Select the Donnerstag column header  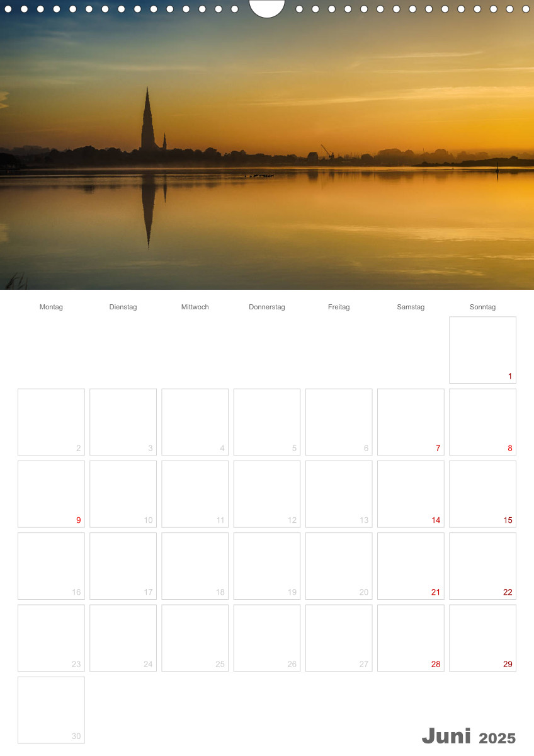tap(267, 307)
